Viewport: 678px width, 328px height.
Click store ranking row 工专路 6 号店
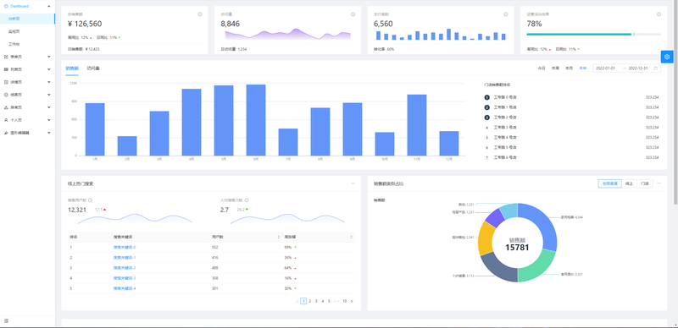pyautogui.click(x=571, y=157)
